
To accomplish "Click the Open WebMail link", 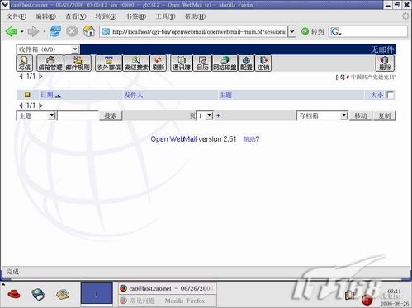I will pyautogui.click(x=173, y=139).
